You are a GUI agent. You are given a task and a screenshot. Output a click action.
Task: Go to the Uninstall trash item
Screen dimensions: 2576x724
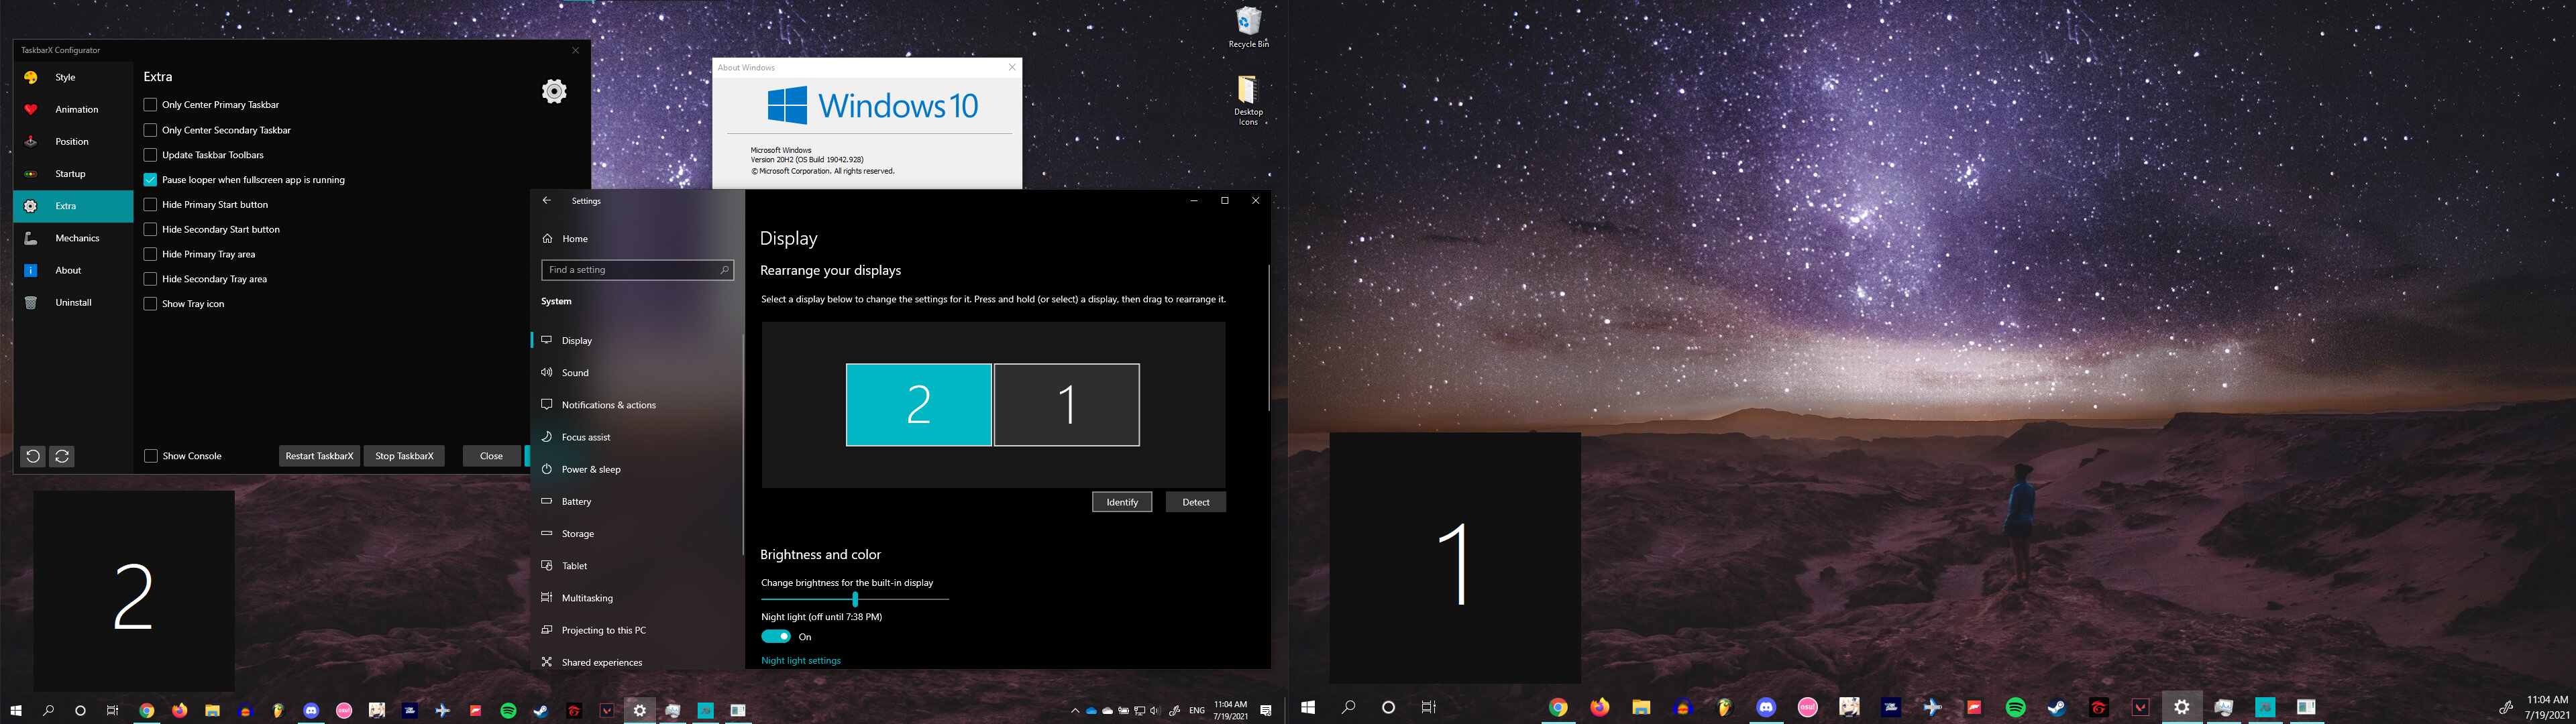click(31, 302)
